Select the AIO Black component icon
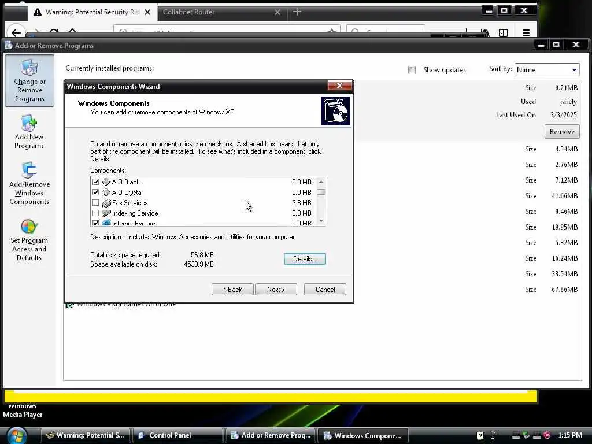This screenshot has height=444, width=592. pyautogui.click(x=106, y=182)
